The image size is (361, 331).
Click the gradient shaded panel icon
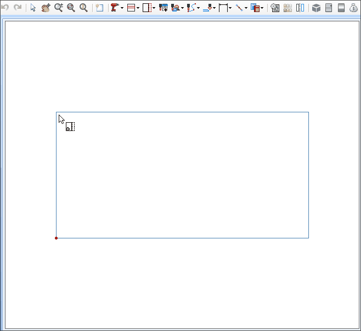(341, 8)
